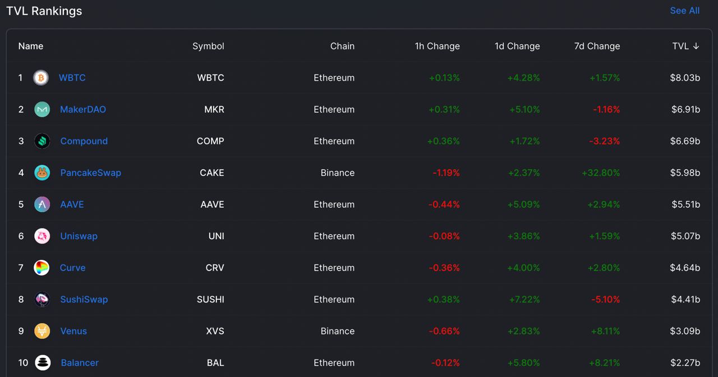The width and height of the screenshot is (718, 377).
Task: Open the PancakeSwap protocol link
Action: point(90,173)
